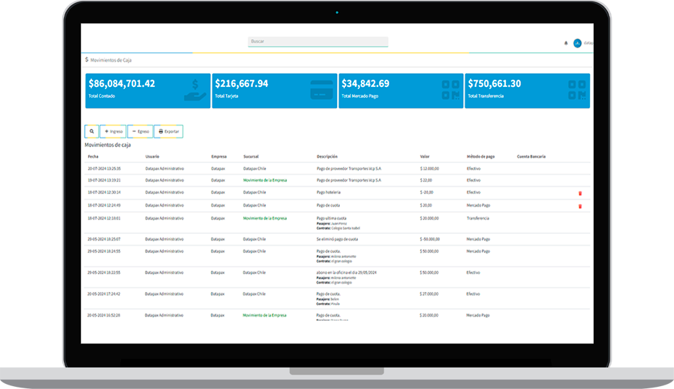This screenshot has height=389, width=674.
Task: Select the Movimientos de Caja breadcrumb title
Action: click(111, 60)
